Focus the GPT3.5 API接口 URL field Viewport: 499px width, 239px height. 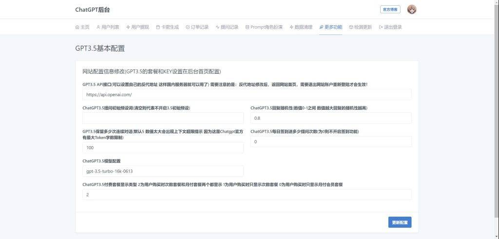[x=247, y=95]
